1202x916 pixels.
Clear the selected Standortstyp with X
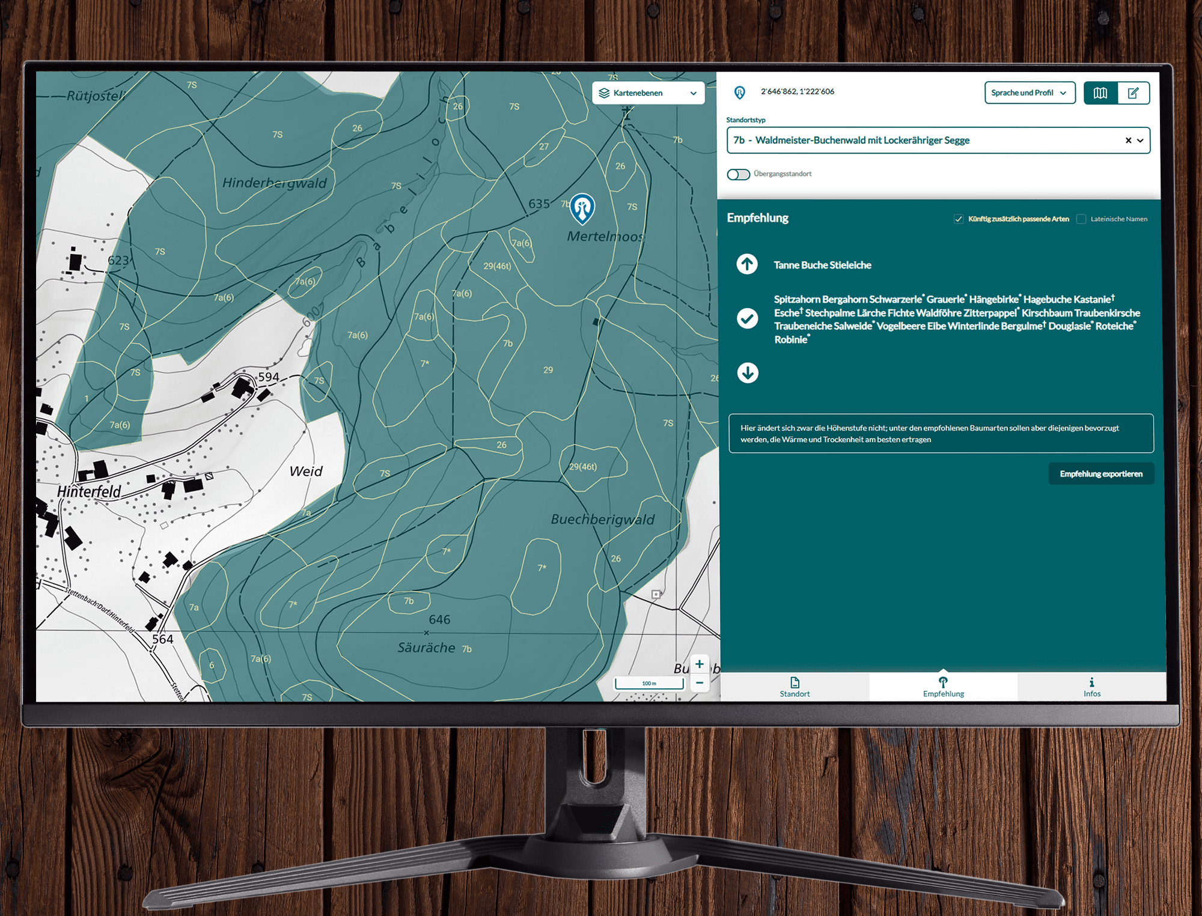[1128, 141]
